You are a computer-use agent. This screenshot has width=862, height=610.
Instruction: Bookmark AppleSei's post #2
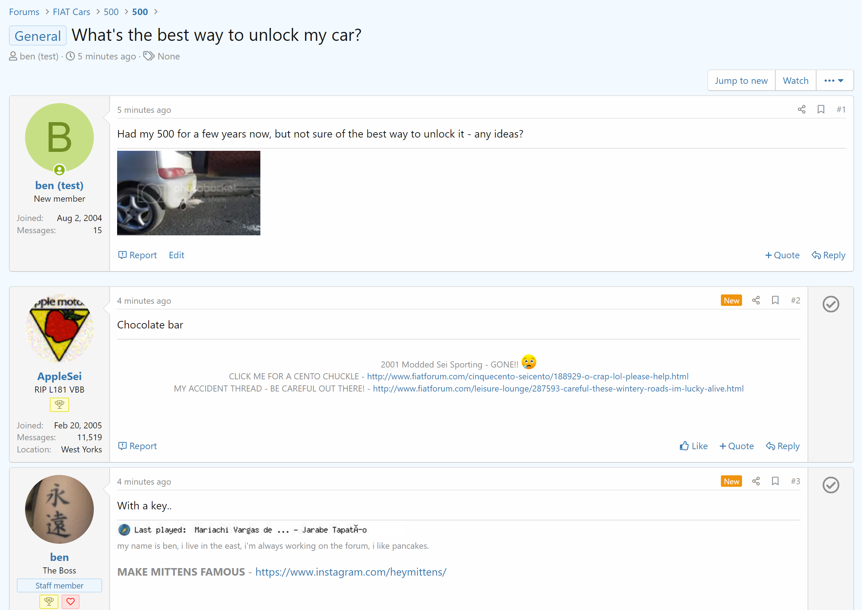(775, 300)
